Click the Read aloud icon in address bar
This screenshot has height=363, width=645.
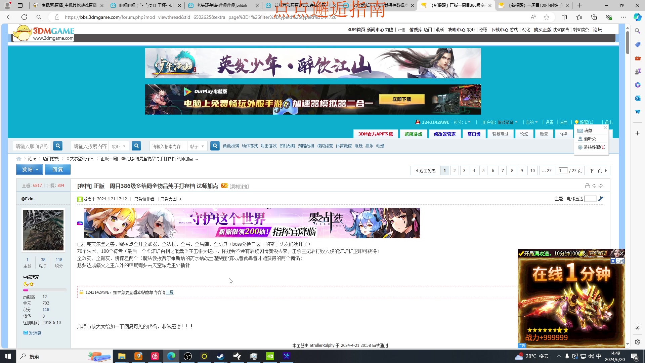coord(533,17)
